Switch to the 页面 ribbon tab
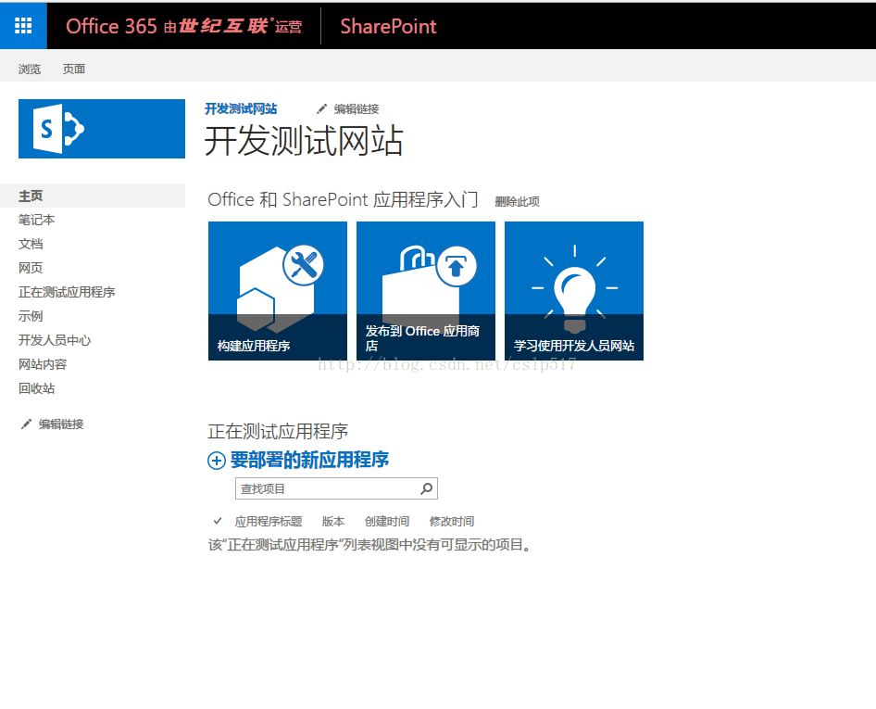876x709 pixels. pos(74,70)
